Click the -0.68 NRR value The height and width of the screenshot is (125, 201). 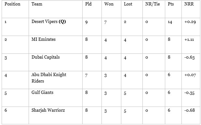190,110
